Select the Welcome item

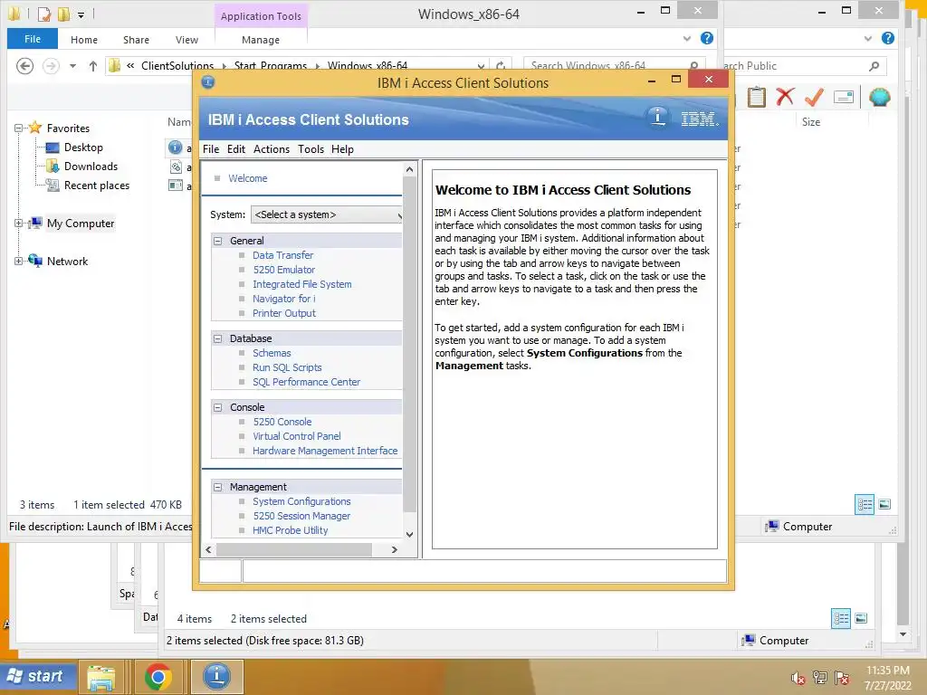(247, 178)
